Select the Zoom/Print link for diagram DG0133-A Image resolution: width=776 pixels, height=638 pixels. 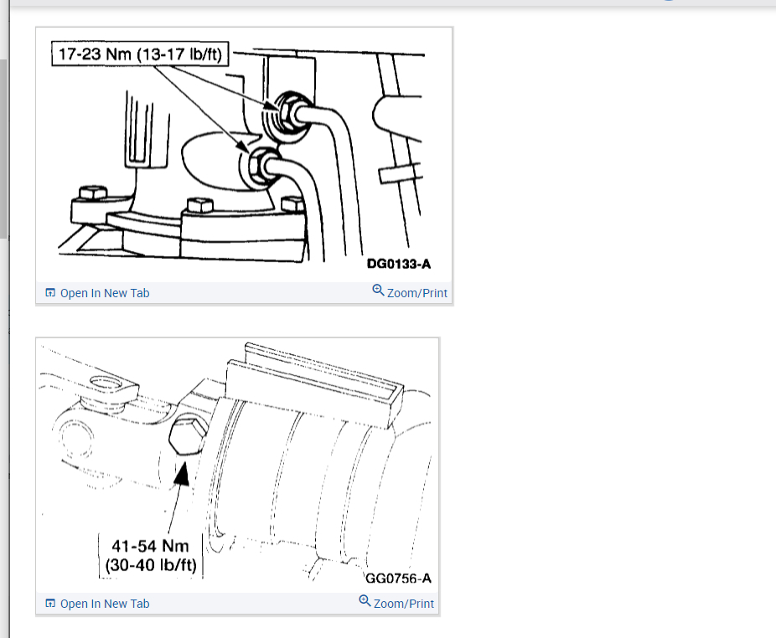[417, 293]
